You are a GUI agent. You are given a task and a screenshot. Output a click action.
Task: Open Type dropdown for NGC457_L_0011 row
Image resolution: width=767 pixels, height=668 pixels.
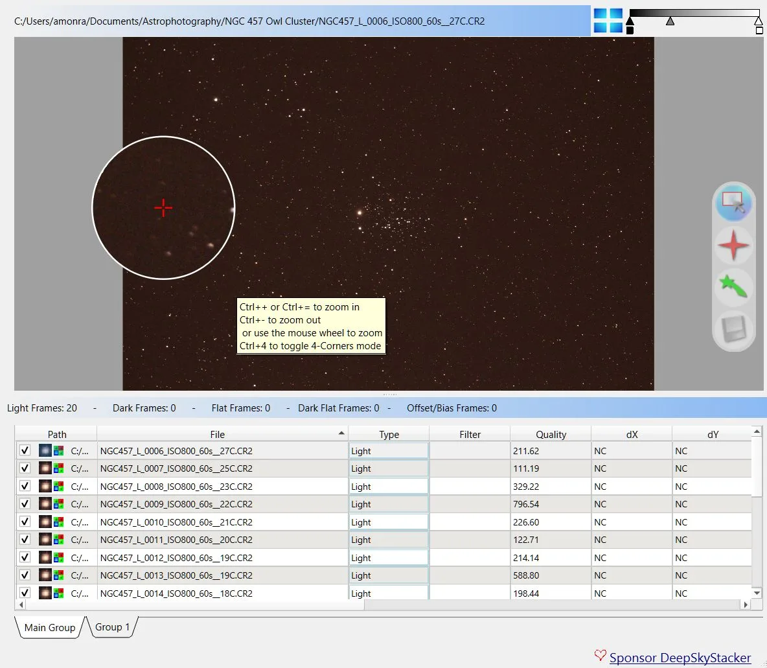(389, 540)
